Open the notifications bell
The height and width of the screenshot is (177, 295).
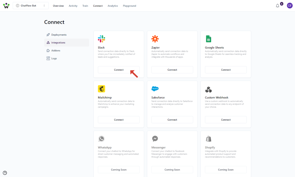[278, 6]
